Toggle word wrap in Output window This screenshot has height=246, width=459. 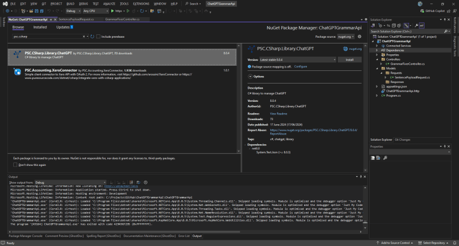(x=138, y=182)
